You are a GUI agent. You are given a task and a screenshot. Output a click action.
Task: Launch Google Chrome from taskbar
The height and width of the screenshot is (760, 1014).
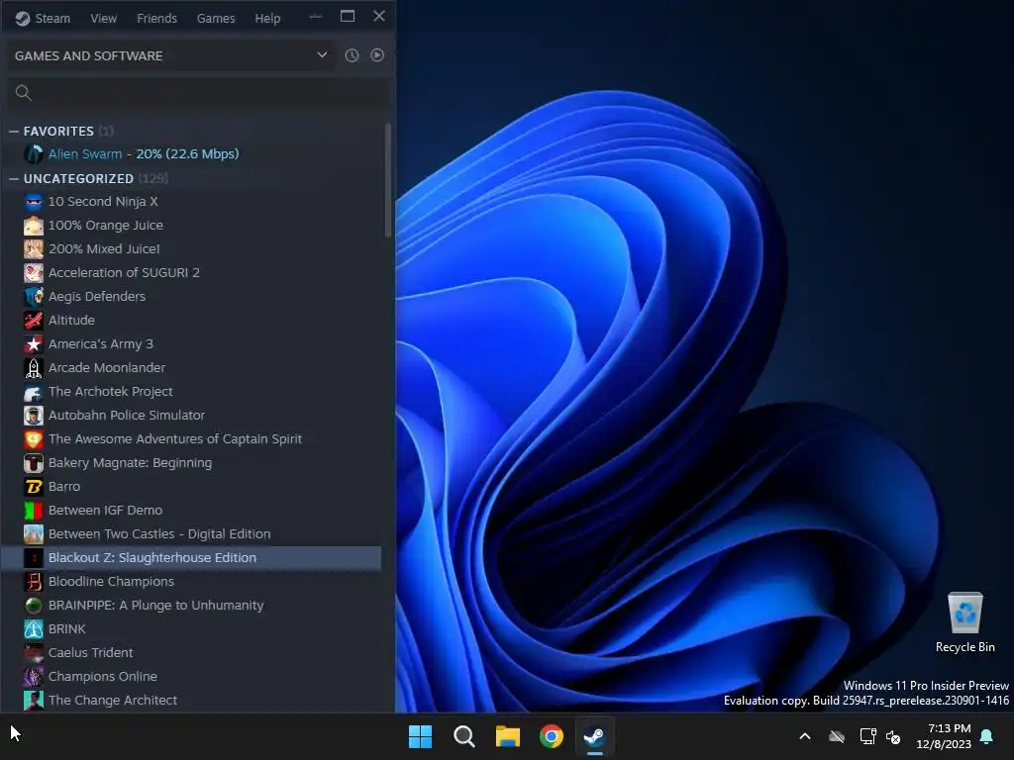(x=552, y=736)
